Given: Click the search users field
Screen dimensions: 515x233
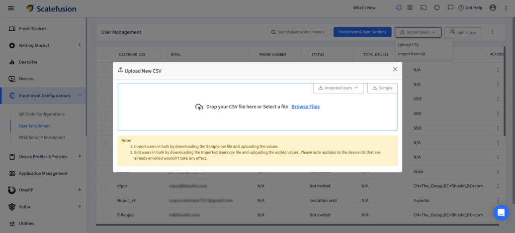Looking at the screenshot, I should [x=297, y=32].
